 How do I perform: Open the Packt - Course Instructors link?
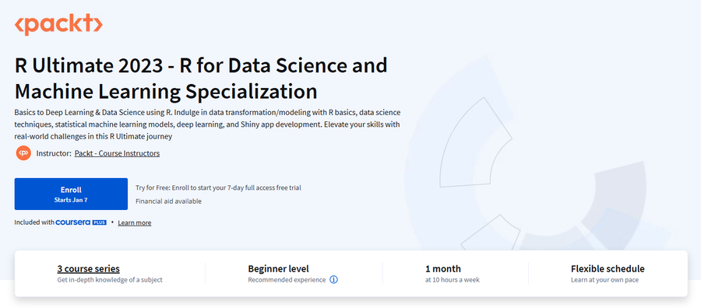pyautogui.click(x=117, y=153)
